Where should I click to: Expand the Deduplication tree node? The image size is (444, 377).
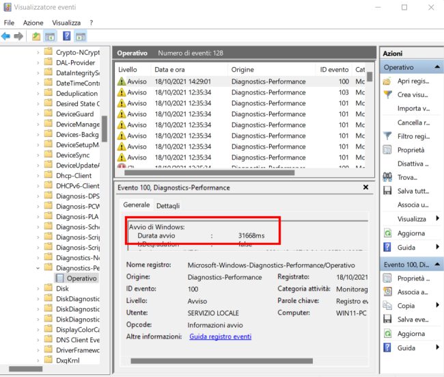(x=38, y=94)
